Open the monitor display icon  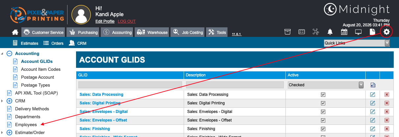[x=358, y=32]
